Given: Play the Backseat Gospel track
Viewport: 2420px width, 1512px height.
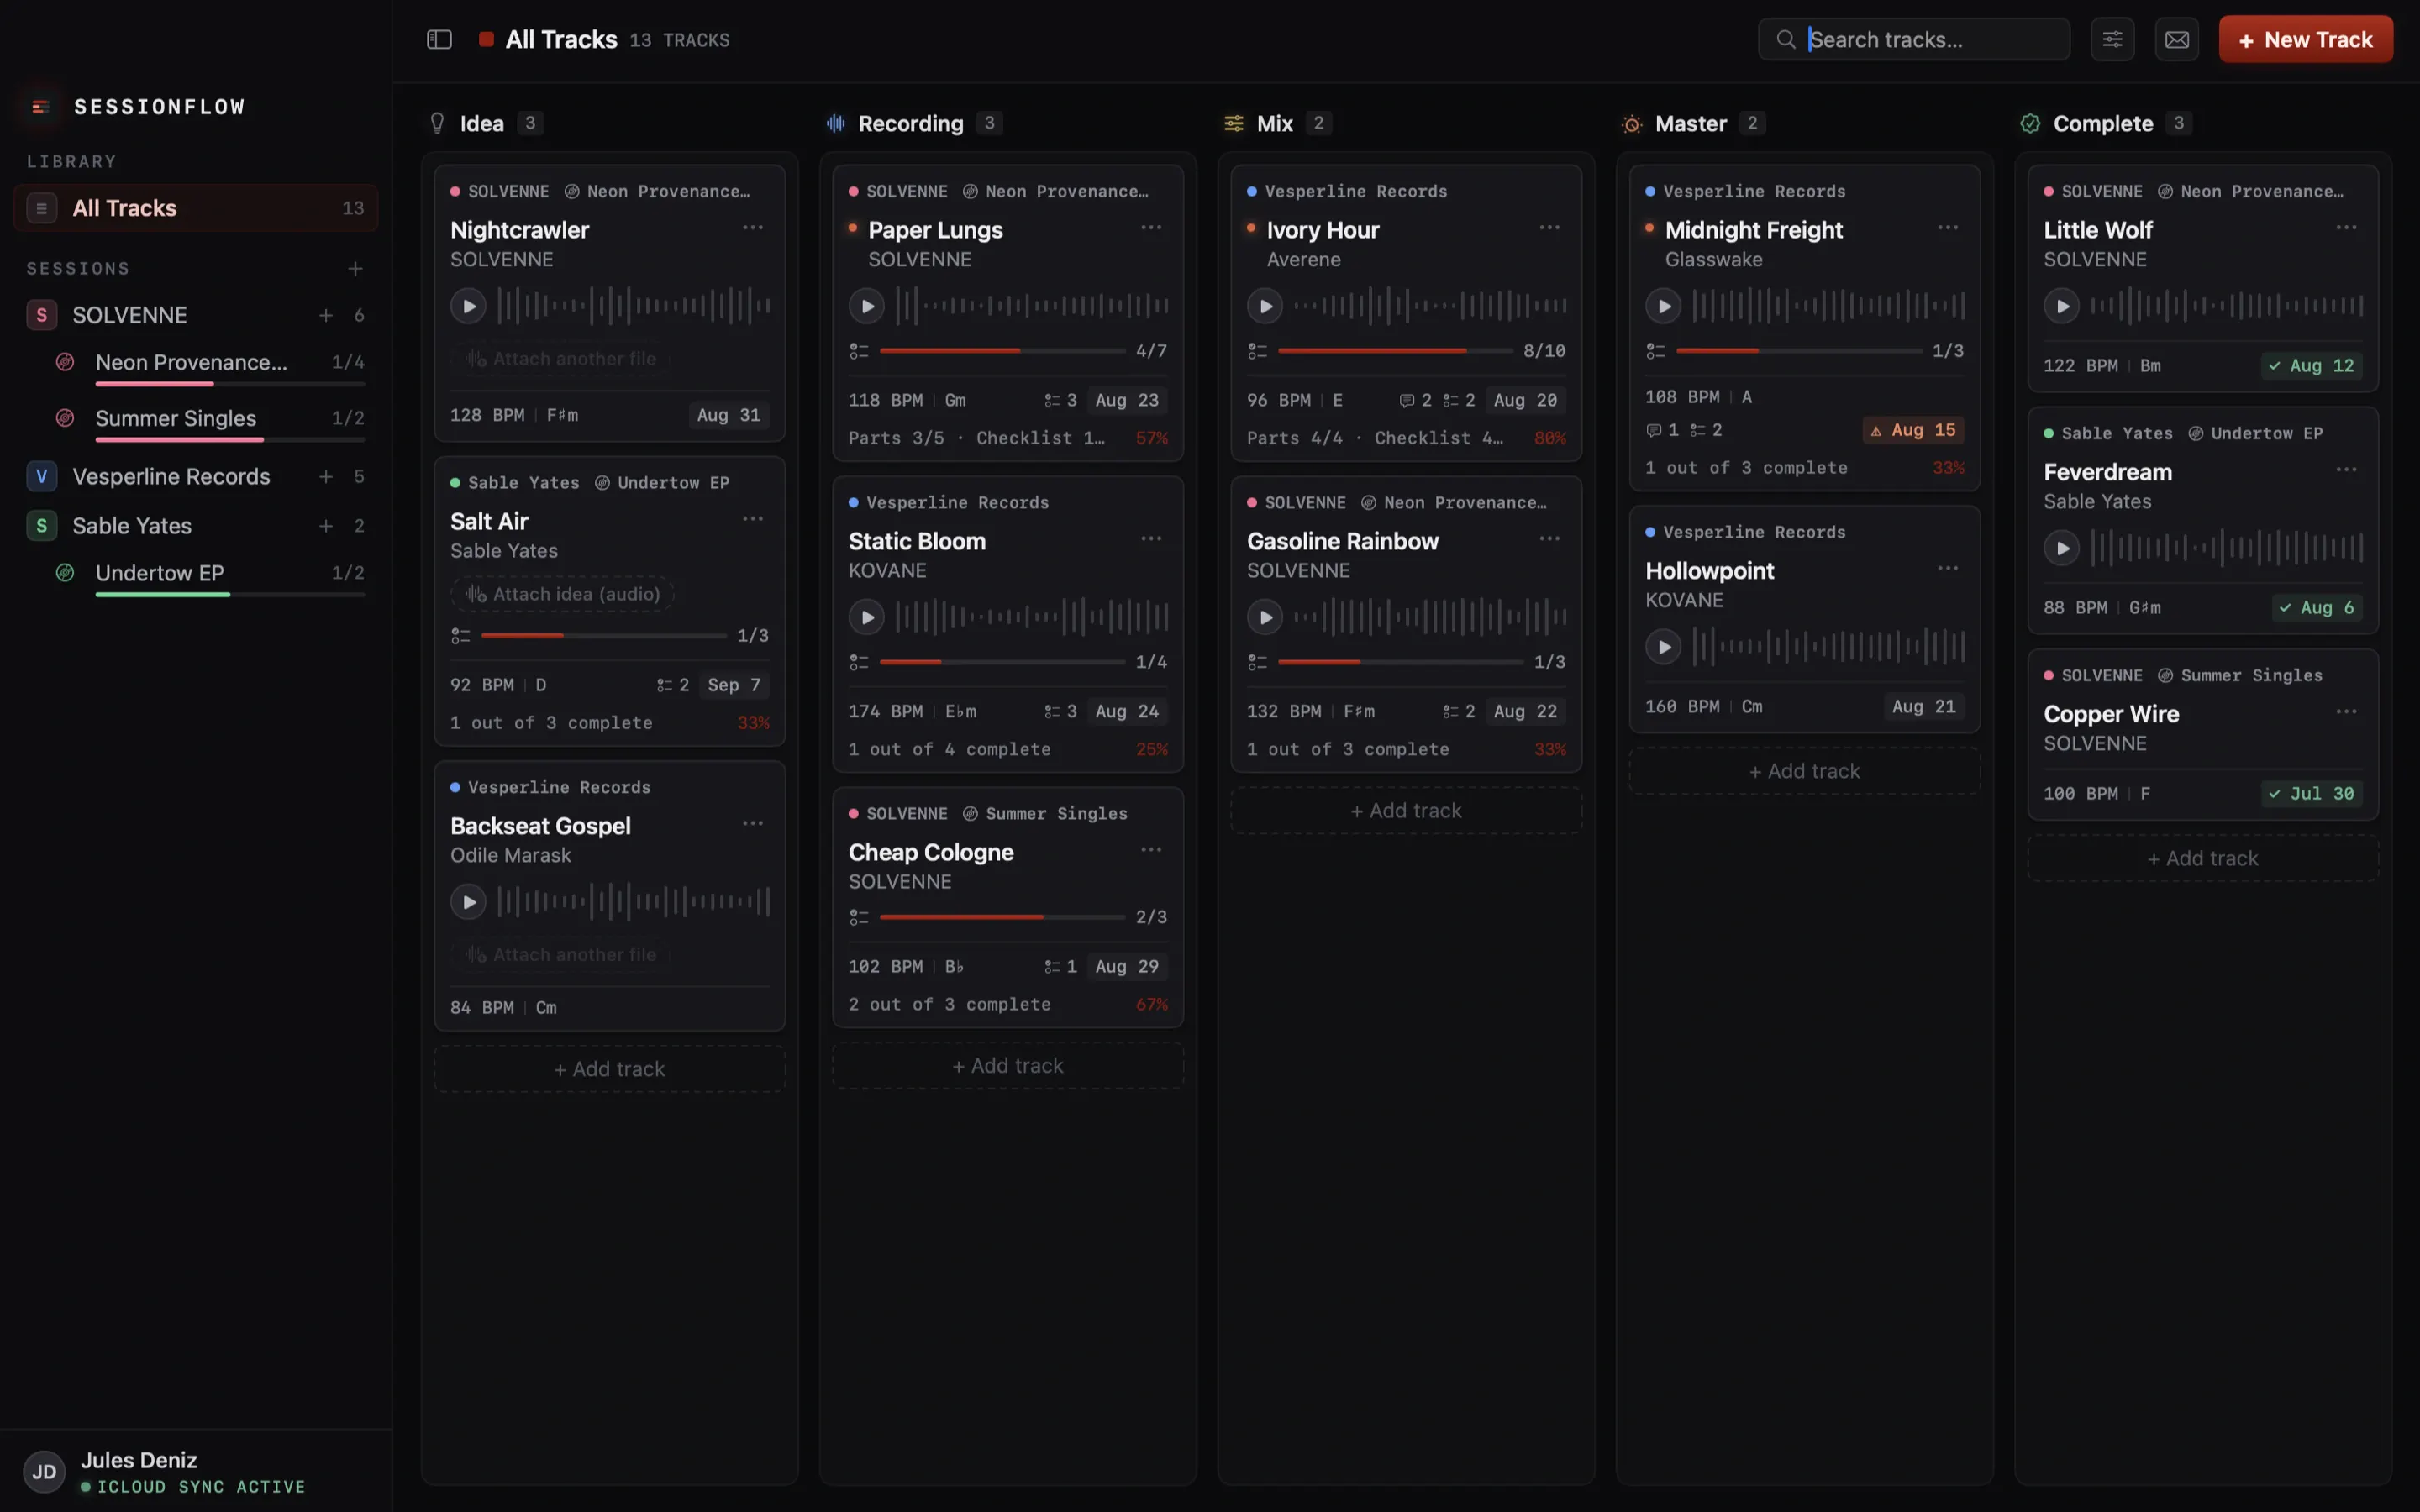Looking at the screenshot, I should [468, 901].
